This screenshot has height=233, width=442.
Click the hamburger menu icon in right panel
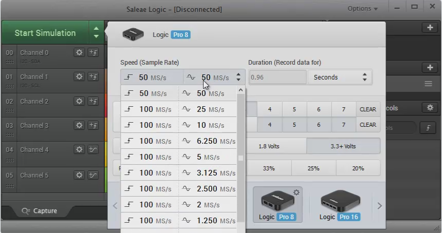coord(428,84)
